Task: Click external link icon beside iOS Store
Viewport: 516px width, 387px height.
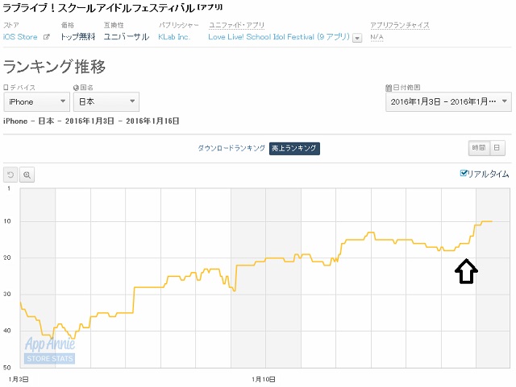Action: [47, 37]
